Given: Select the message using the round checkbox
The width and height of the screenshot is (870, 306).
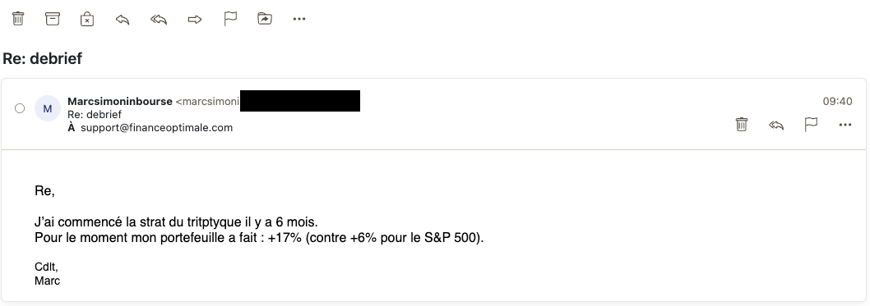Looking at the screenshot, I should [x=20, y=108].
